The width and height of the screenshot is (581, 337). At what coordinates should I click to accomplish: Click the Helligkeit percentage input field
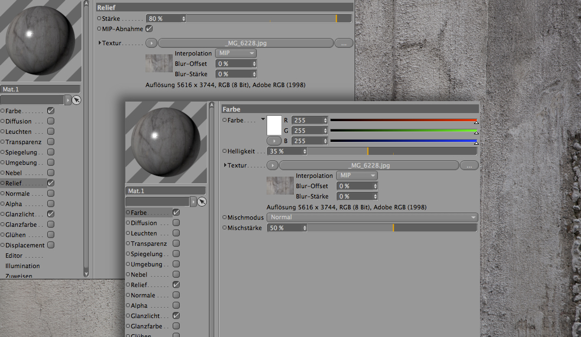[285, 152]
